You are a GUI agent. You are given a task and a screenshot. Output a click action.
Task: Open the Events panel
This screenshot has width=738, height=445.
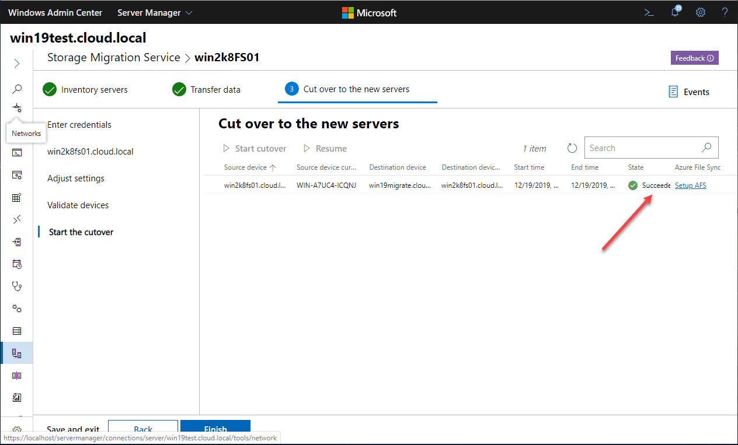tap(689, 92)
